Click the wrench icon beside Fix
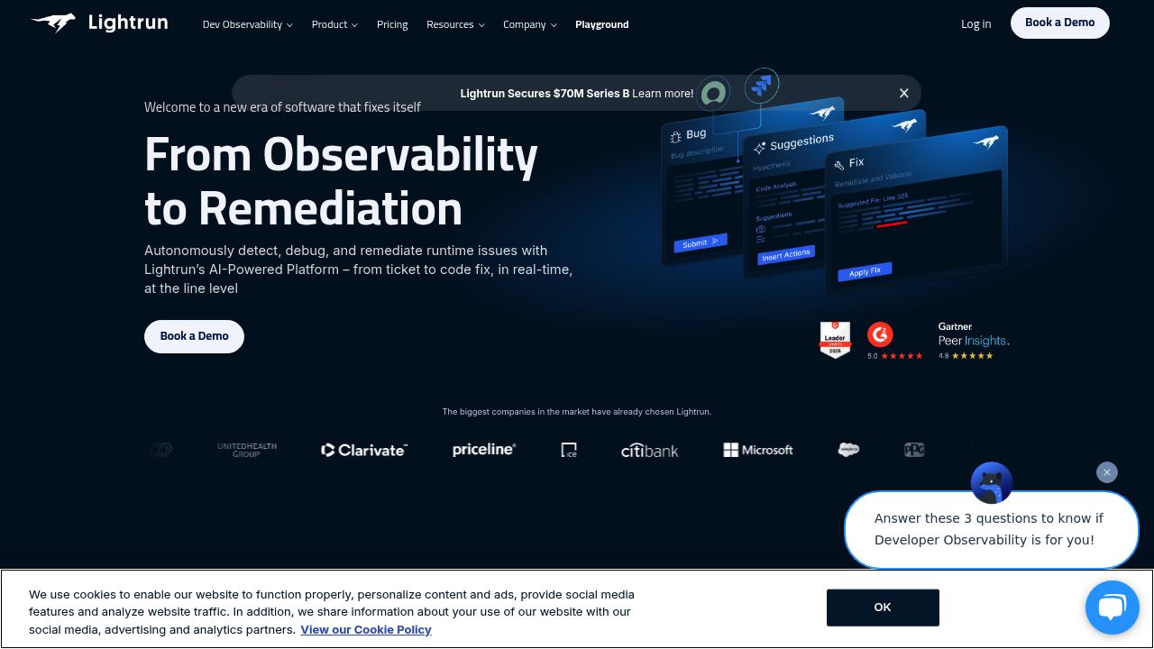Screen dimensions: 1154x649 click(839, 165)
